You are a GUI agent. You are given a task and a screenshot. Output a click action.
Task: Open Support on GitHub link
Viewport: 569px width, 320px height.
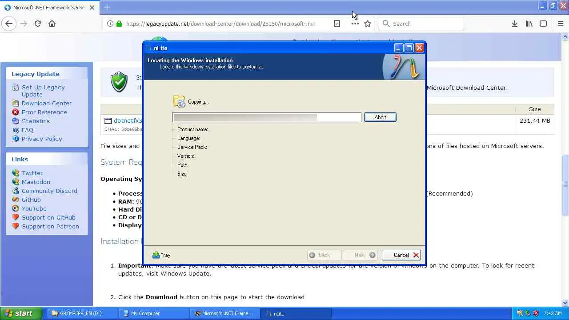[x=48, y=217]
